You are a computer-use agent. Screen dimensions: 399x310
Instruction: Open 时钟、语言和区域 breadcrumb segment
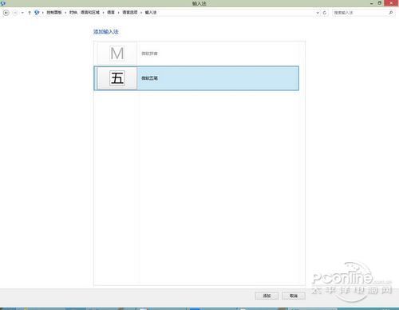point(85,13)
